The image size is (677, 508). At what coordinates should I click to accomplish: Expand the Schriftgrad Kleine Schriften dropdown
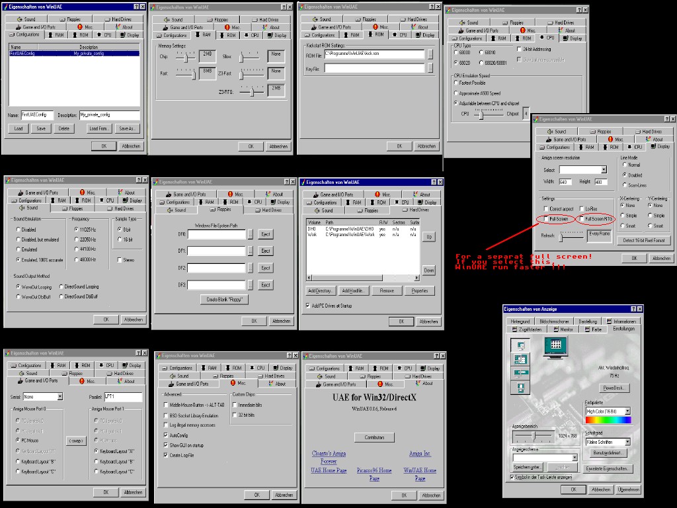[x=627, y=442]
